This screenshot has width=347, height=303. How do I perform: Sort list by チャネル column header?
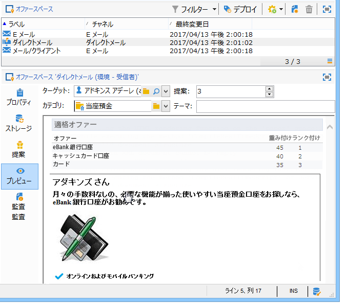tap(127, 24)
